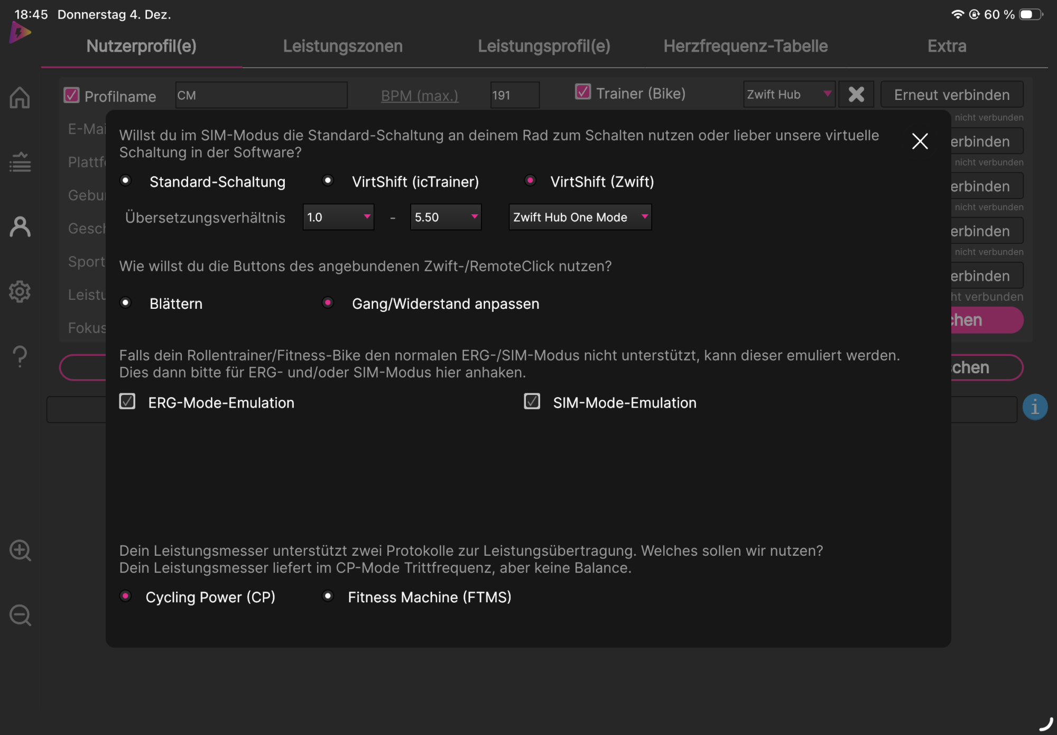Click the zoom in magnifier icon

(20, 550)
